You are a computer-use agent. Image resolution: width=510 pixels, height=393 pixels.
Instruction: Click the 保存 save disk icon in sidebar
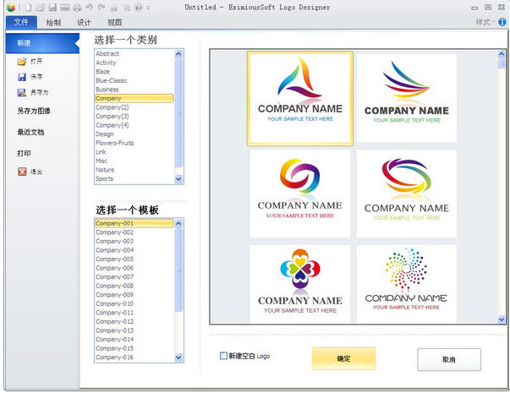(x=22, y=77)
